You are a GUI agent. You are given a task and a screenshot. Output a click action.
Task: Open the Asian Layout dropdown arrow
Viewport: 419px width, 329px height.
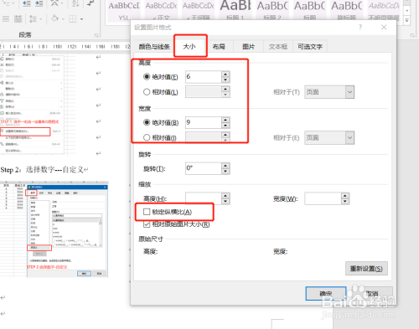[x=61, y=3]
